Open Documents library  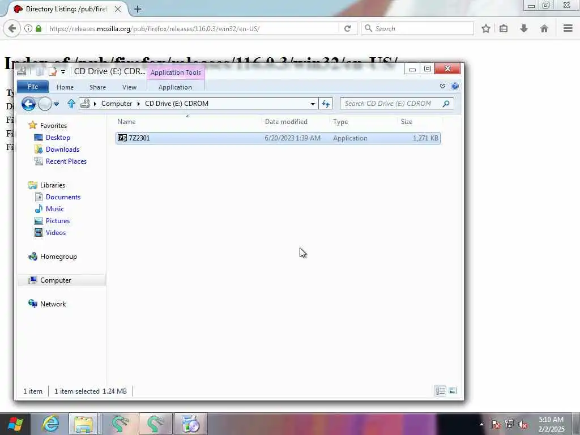coord(63,197)
